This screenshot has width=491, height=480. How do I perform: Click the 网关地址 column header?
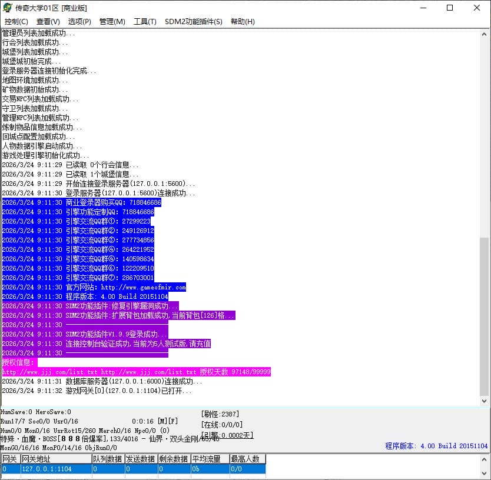[56, 459]
